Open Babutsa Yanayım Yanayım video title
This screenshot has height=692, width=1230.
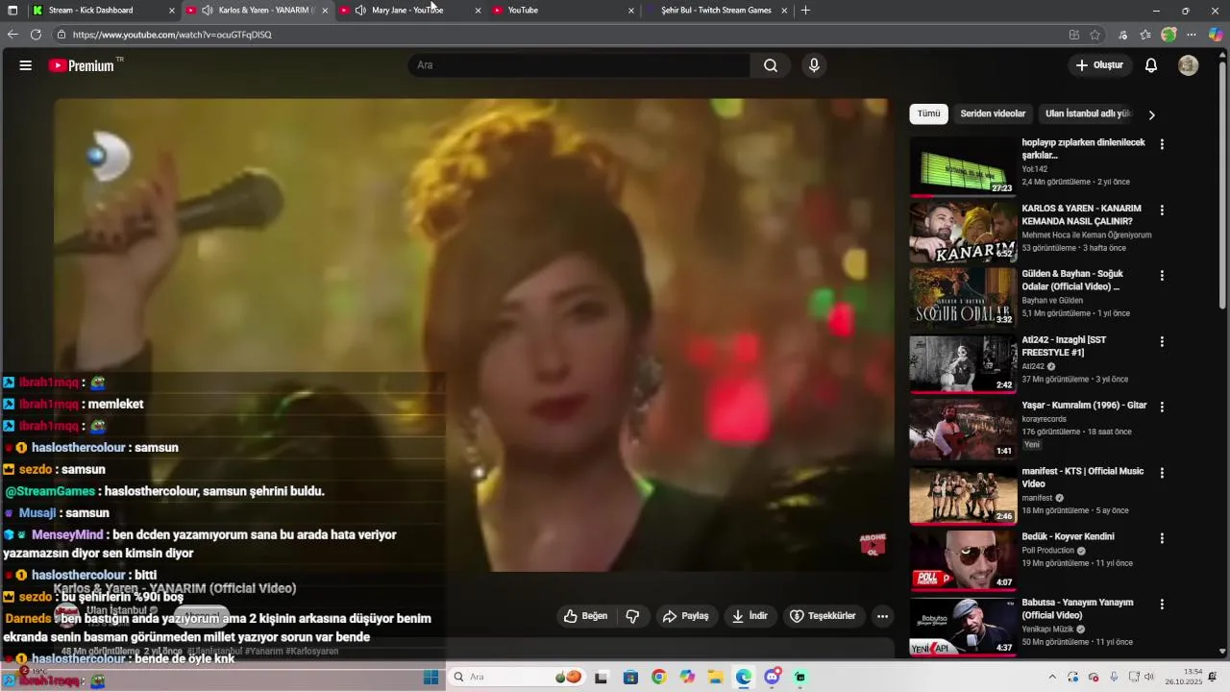[1077, 608]
